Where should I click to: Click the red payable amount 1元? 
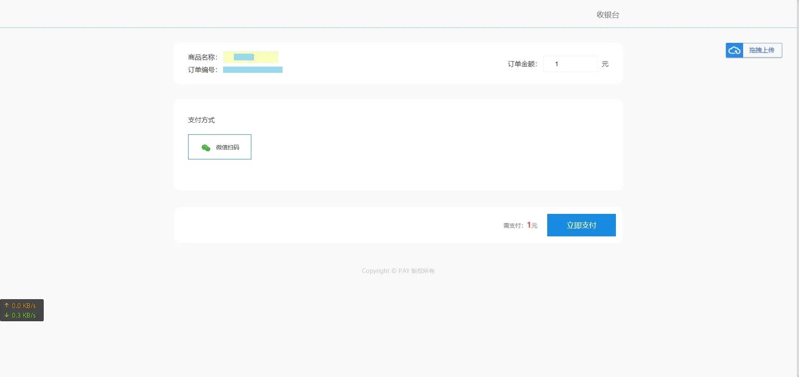532,225
